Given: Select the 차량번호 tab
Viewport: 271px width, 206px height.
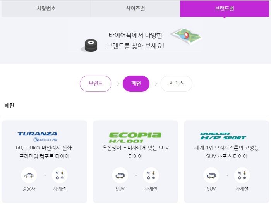Looking at the screenshot, I should click(46, 8).
